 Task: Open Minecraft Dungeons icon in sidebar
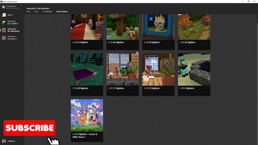4,38
